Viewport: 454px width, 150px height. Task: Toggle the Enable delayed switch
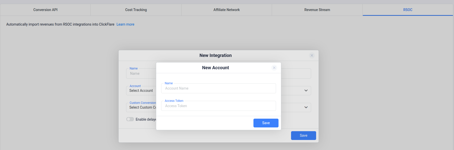[x=130, y=119]
